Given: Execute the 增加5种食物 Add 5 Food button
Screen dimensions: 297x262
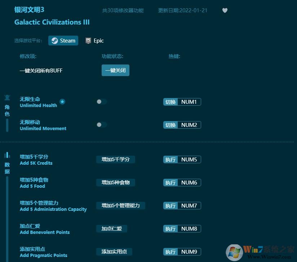Looking at the screenshot, I should coord(116,182).
